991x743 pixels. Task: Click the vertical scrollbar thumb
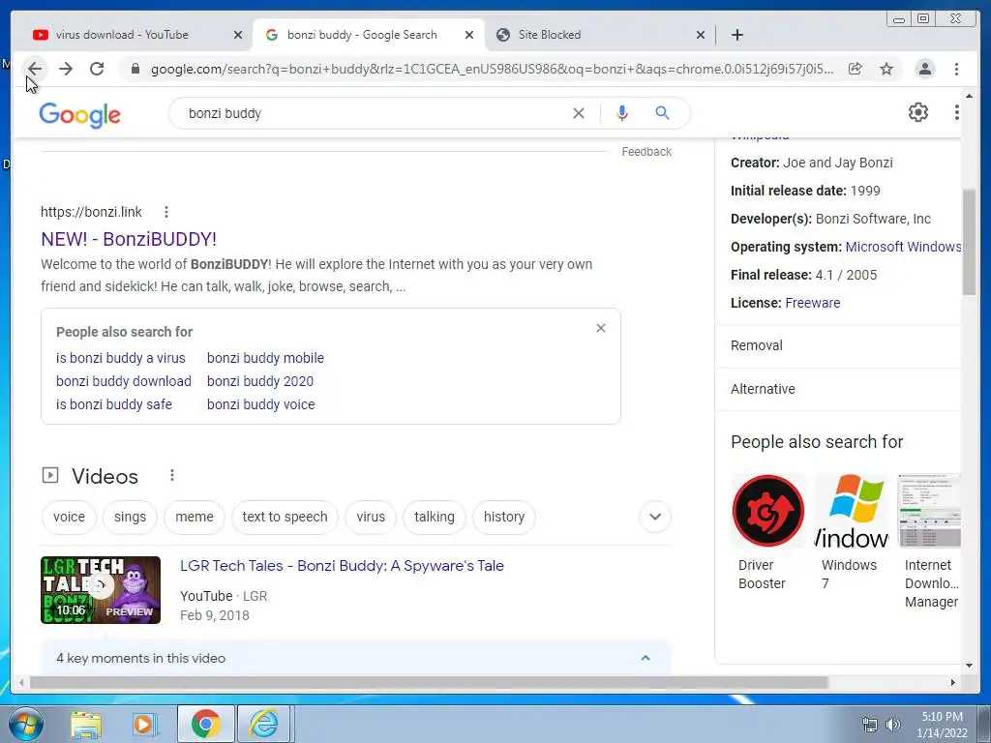click(x=969, y=242)
